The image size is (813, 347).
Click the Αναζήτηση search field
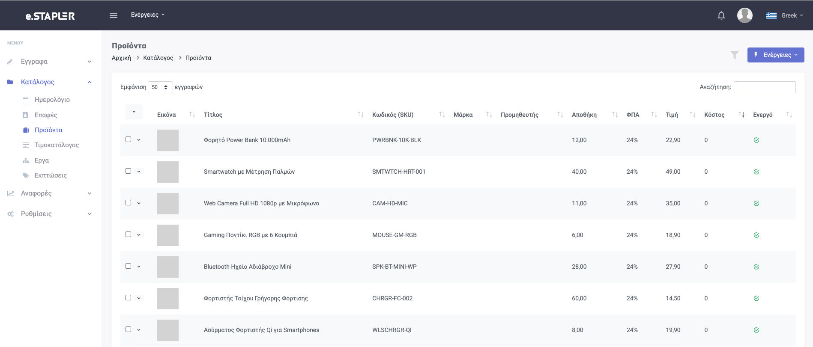[x=765, y=87]
